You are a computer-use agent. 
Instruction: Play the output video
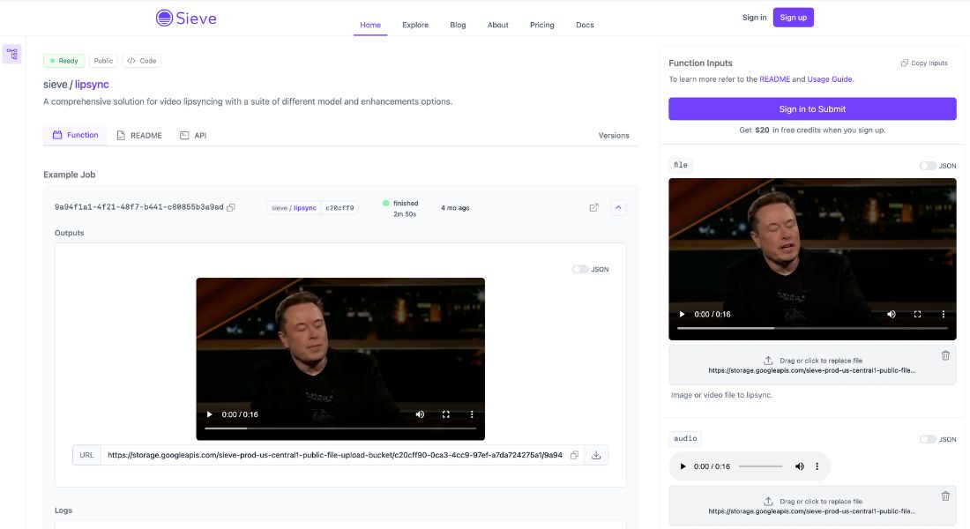[209, 414]
